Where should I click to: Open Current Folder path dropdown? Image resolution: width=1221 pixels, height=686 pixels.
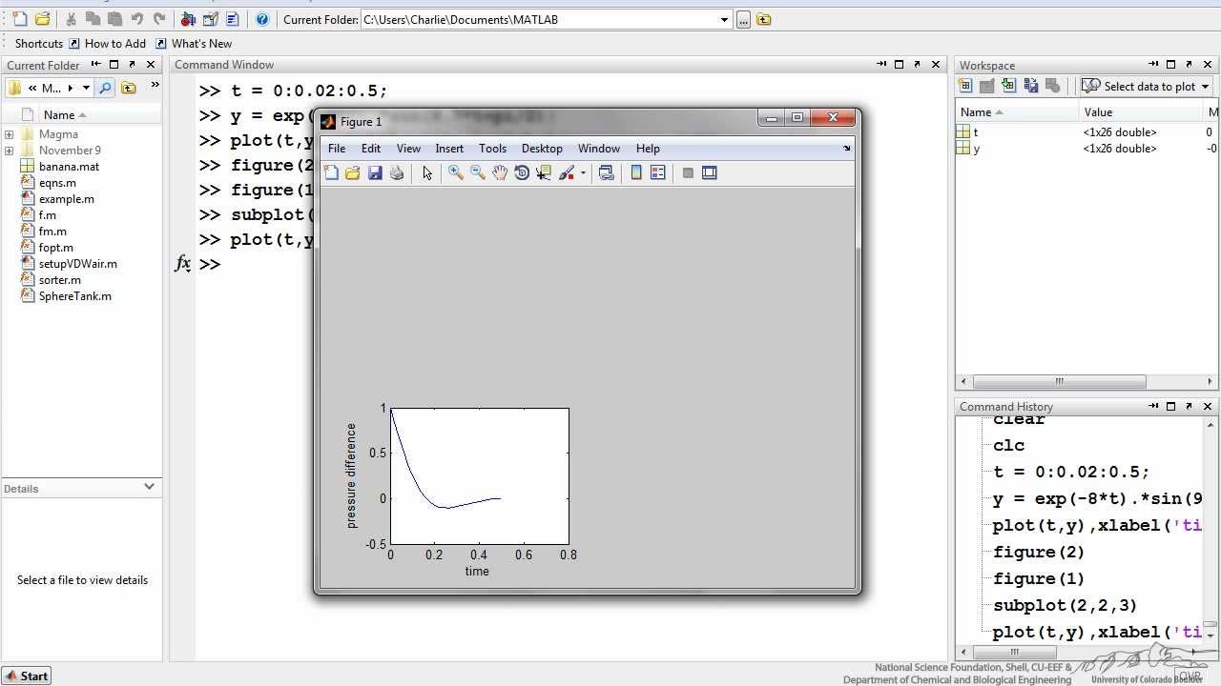[724, 19]
